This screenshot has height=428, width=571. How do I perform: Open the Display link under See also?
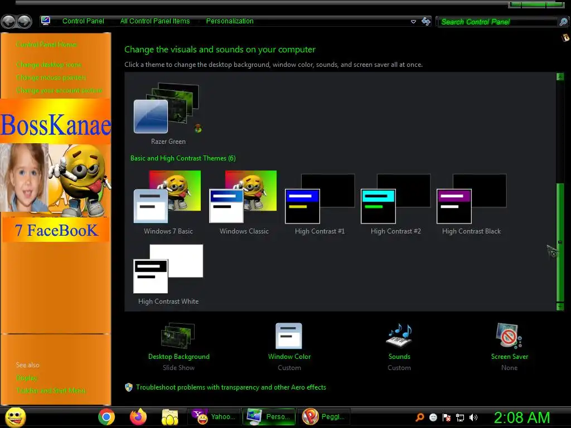click(27, 378)
